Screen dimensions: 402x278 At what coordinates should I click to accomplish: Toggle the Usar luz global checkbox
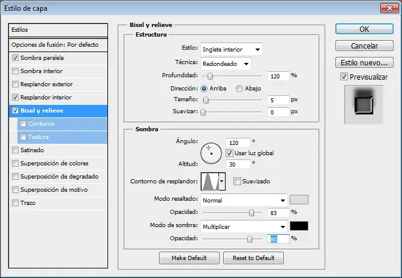click(230, 153)
